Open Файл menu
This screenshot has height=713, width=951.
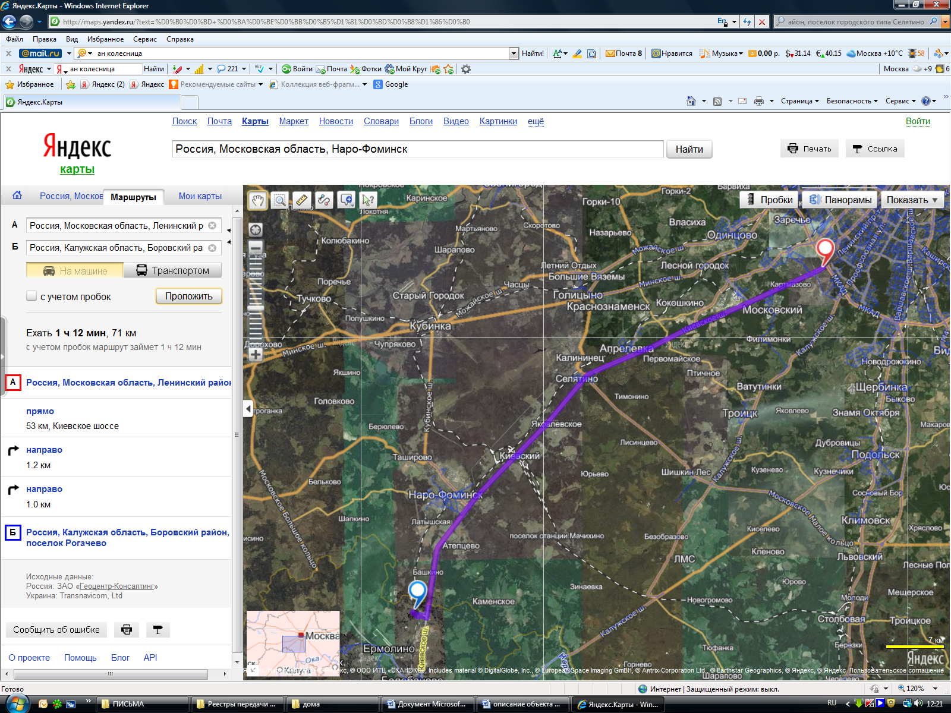(15, 39)
